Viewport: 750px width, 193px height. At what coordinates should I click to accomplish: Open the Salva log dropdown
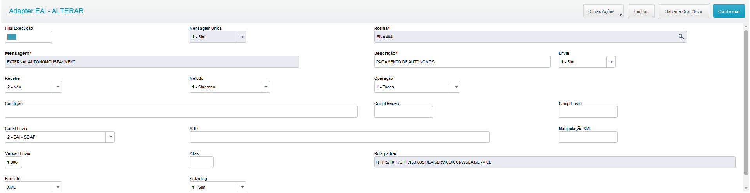click(242, 187)
